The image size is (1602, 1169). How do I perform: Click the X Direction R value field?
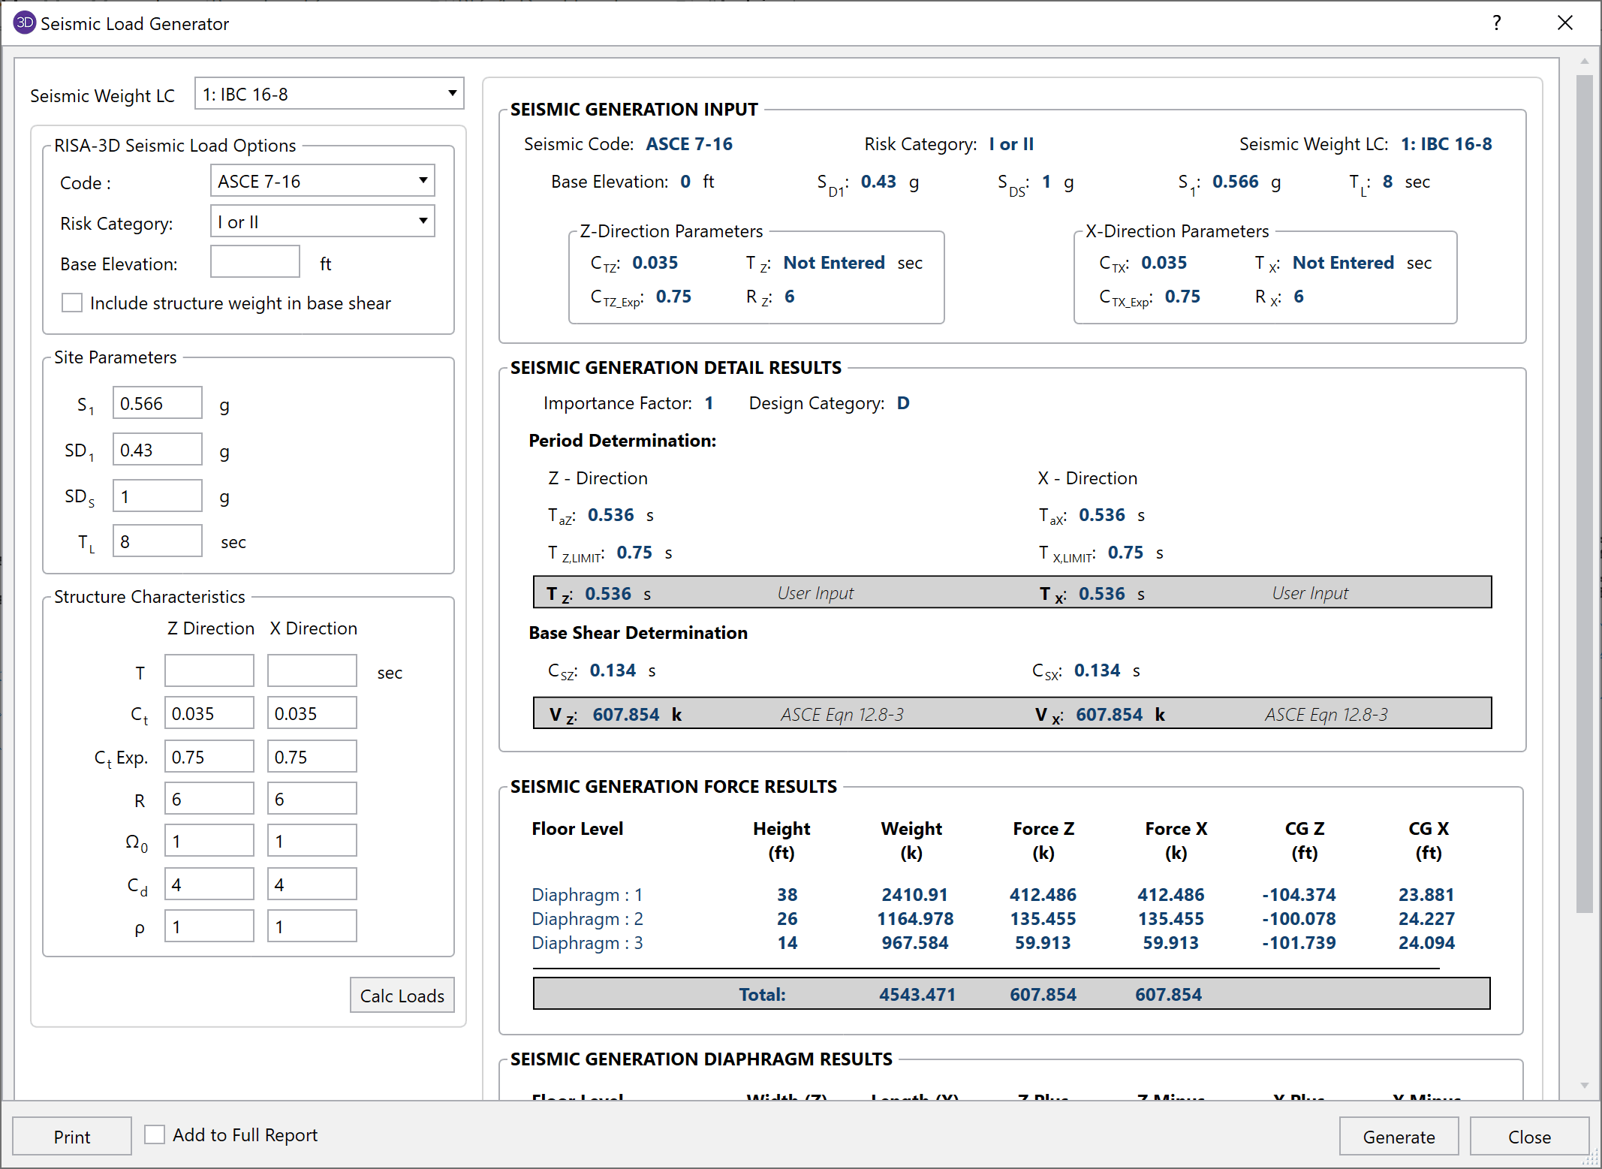point(312,799)
